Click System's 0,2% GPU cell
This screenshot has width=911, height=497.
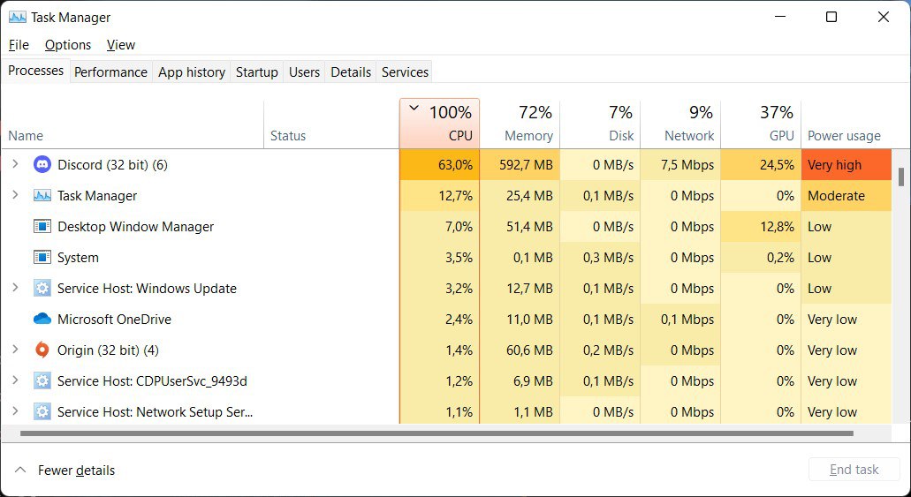760,257
